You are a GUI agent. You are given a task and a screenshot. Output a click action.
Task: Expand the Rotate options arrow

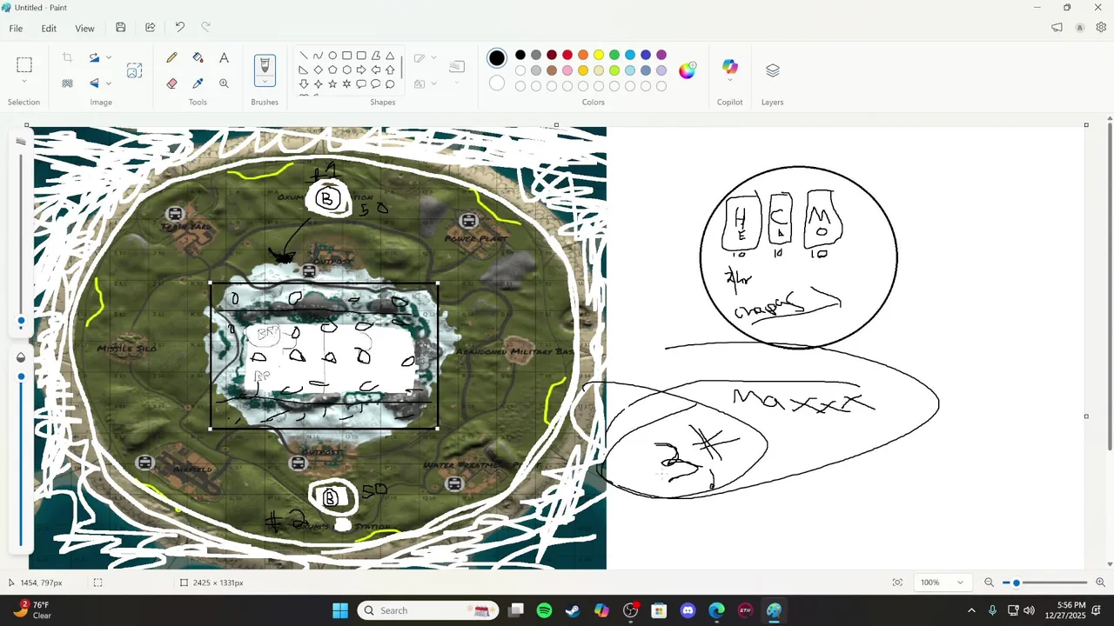pos(108,57)
